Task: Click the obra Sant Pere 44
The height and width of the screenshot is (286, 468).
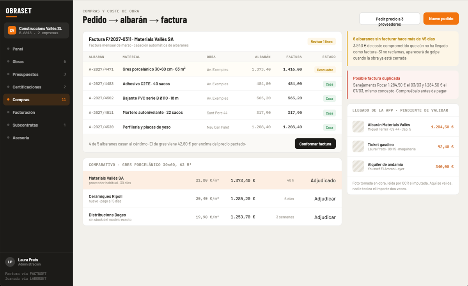Action: 217,113
